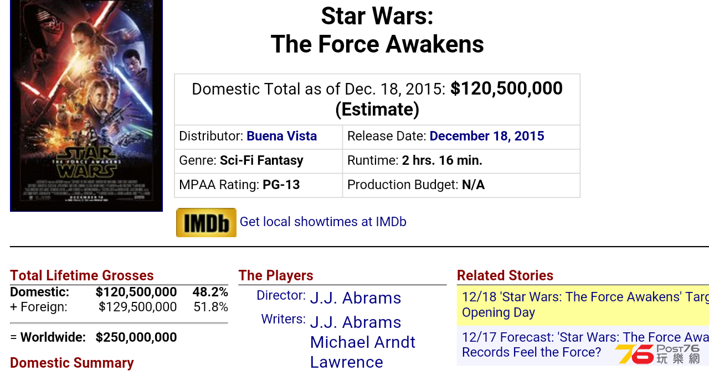Select writer J.J. Abrams link
This screenshot has width=709, height=371.
pyautogui.click(x=356, y=322)
